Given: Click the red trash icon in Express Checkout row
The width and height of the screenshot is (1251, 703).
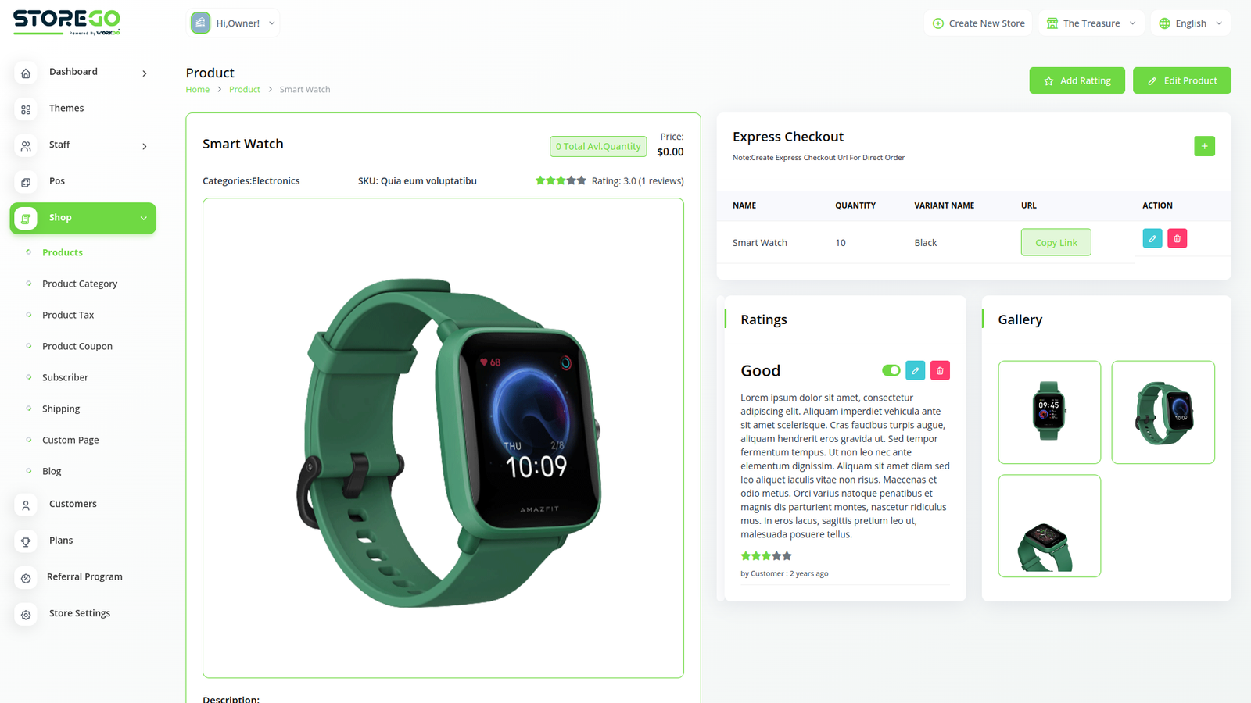Looking at the screenshot, I should [x=1177, y=238].
